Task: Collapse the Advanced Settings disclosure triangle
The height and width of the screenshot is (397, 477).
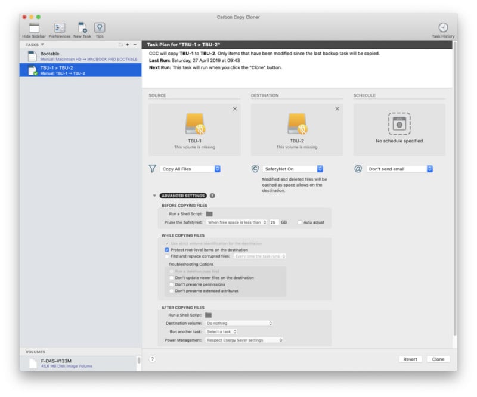Action: click(154, 196)
